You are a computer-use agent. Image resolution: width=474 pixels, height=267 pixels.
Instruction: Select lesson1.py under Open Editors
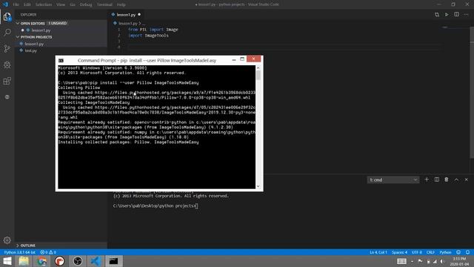(41, 30)
